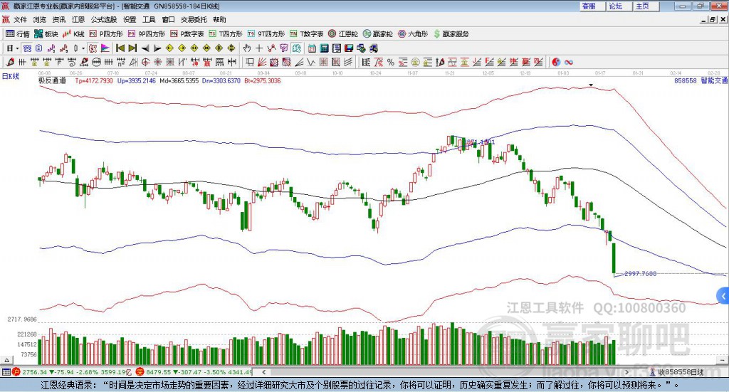Click the 论坛 forum button
Viewport: 729px width, 392px height.
tap(619, 6)
